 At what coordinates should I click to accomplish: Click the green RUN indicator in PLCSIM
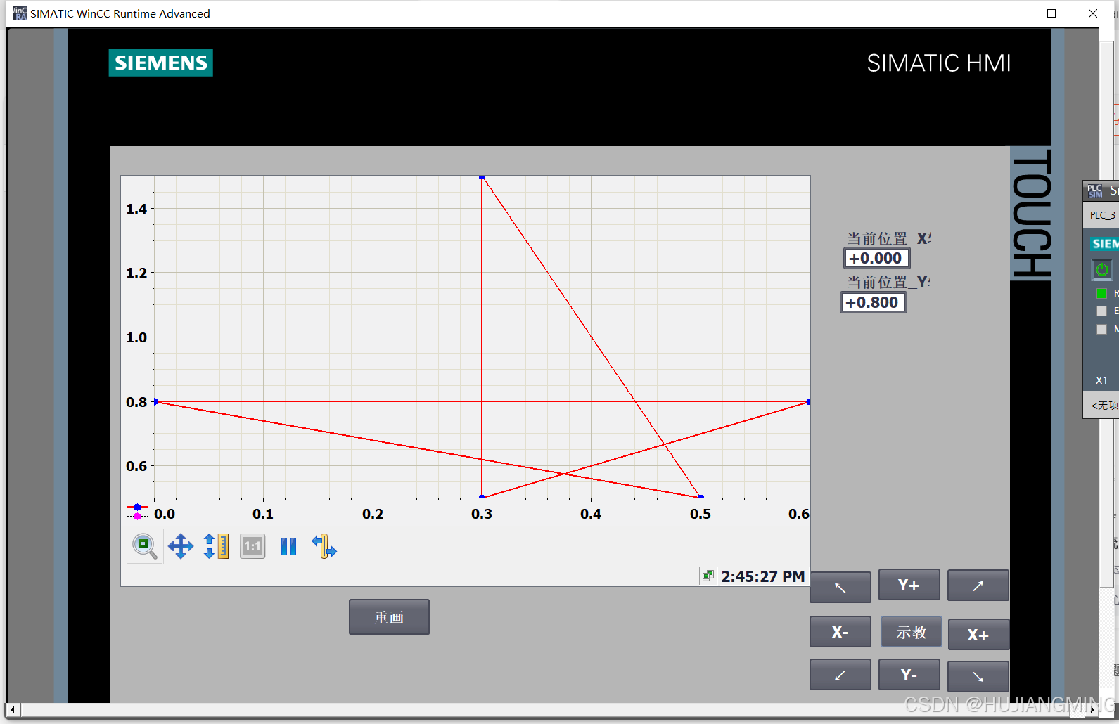(x=1101, y=293)
